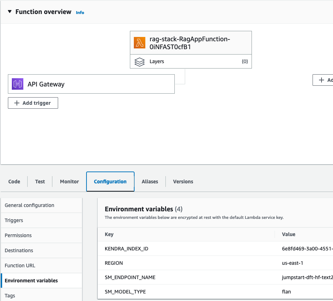This screenshot has width=333, height=301.
Task: Switch to the Aliases tab
Action: tap(150, 181)
